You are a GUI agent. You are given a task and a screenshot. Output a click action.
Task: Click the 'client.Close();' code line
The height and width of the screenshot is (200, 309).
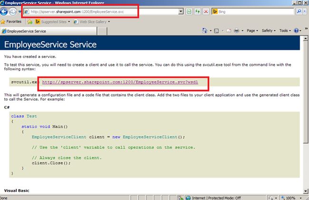[51, 163]
